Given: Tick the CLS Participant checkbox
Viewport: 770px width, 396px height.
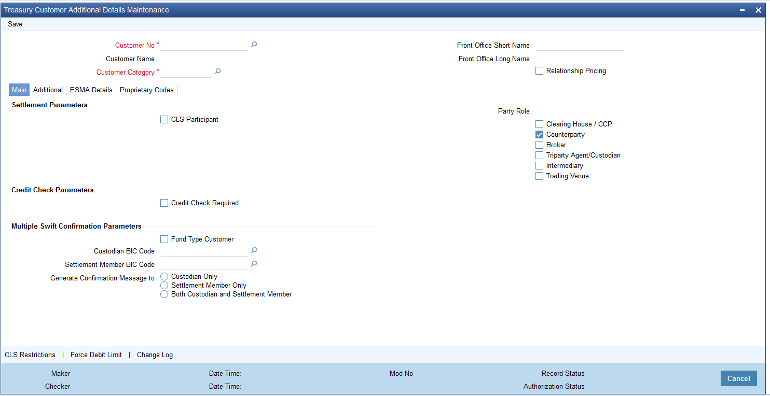Looking at the screenshot, I should coord(164,120).
